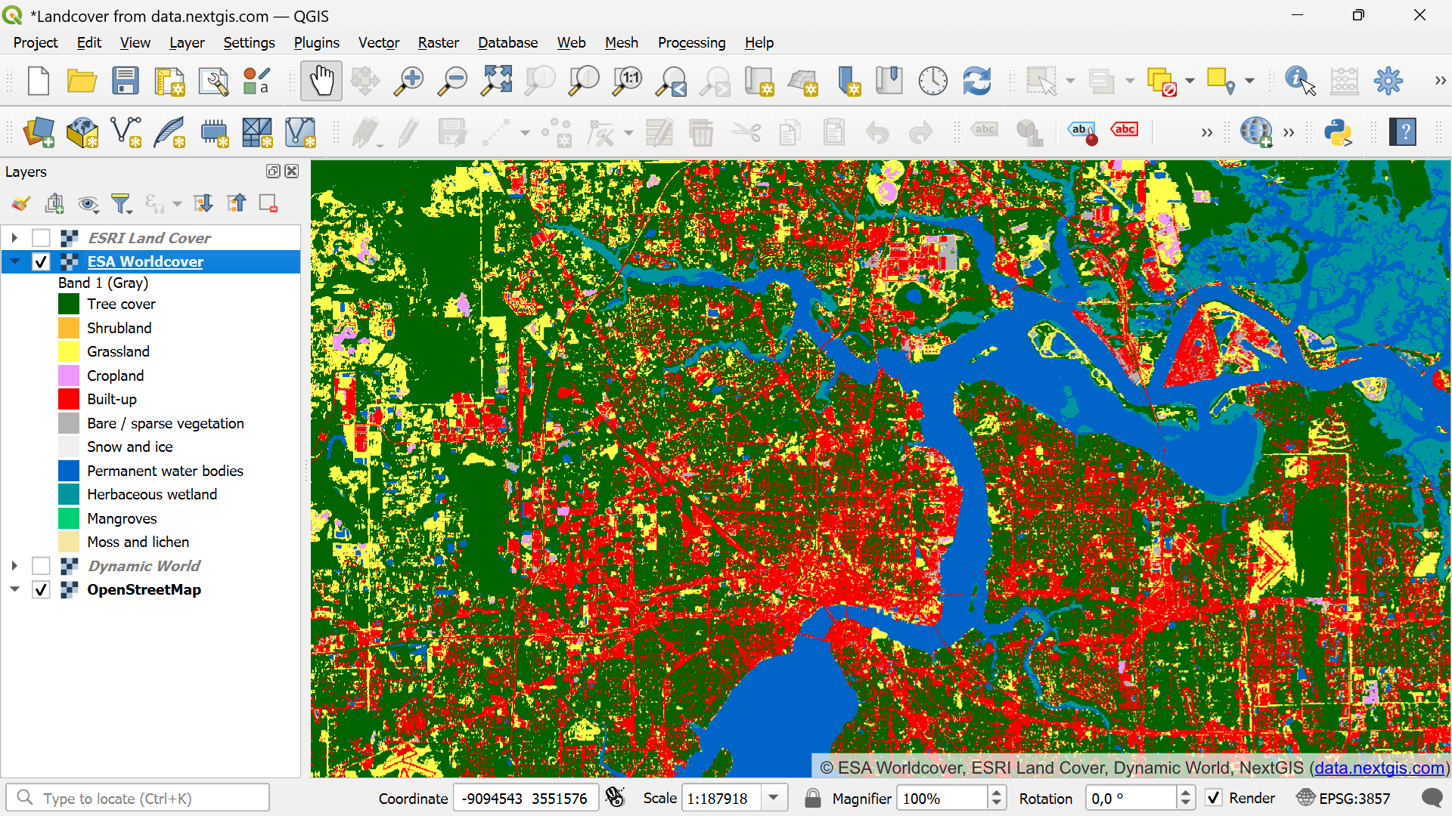This screenshot has width=1452, height=816.
Task: Open Select Features dropdown arrow
Action: [1070, 81]
